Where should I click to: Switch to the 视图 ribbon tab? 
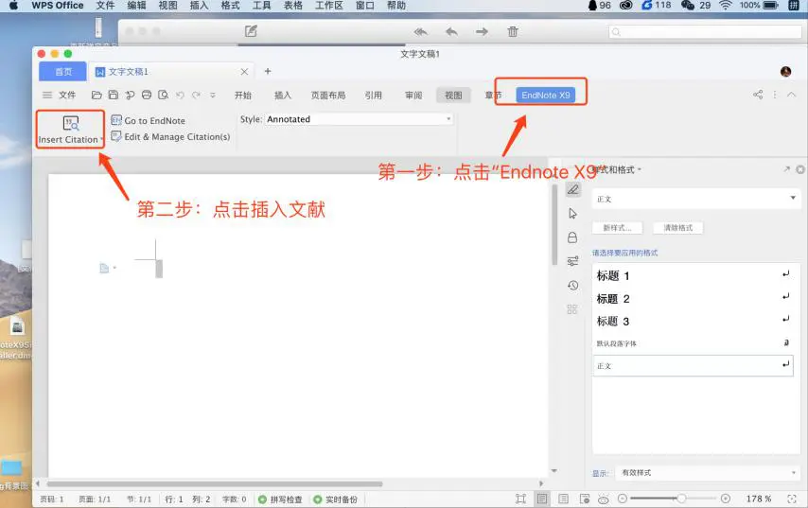point(453,96)
